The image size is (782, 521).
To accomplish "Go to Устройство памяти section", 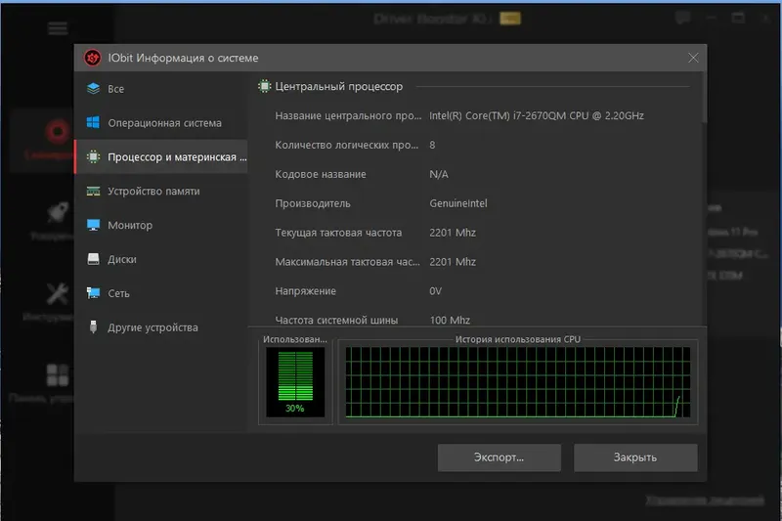I will click(160, 191).
